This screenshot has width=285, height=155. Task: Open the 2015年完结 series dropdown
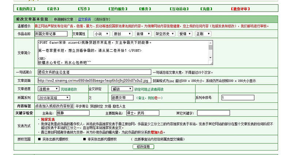54,98
